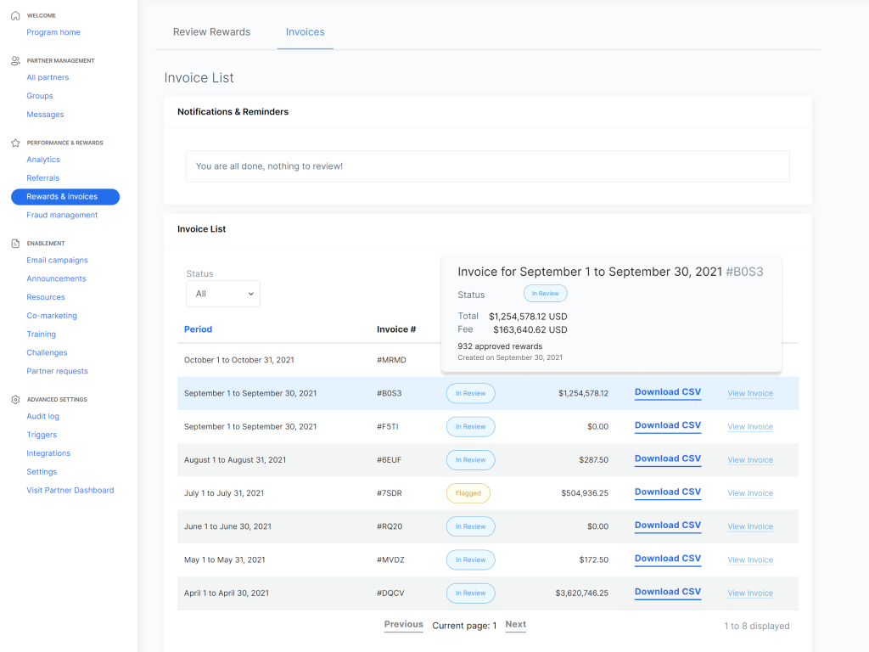
Task: Click the Advanced Settings gear icon
Action: click(x=15, y=400)
